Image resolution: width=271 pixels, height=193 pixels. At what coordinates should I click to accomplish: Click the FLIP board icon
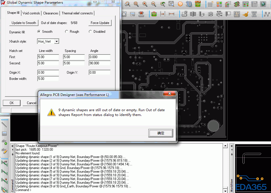(x=198, y=4)
